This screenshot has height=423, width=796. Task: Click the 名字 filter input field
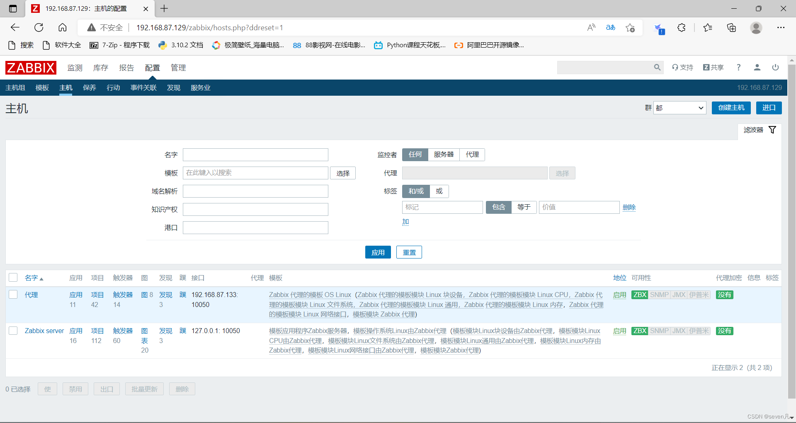point(255,155)
